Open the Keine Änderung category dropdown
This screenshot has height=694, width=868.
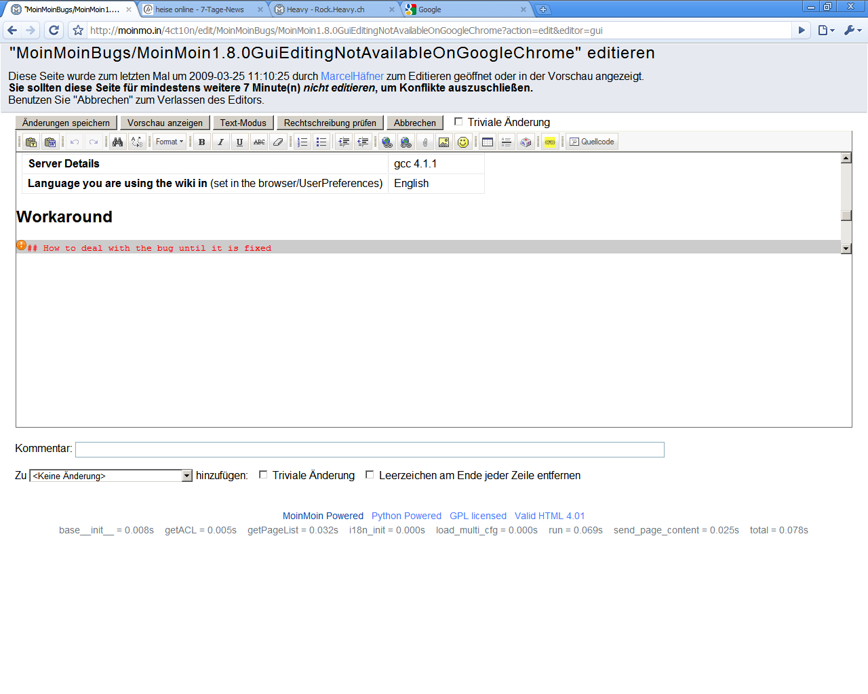(111, 476)
